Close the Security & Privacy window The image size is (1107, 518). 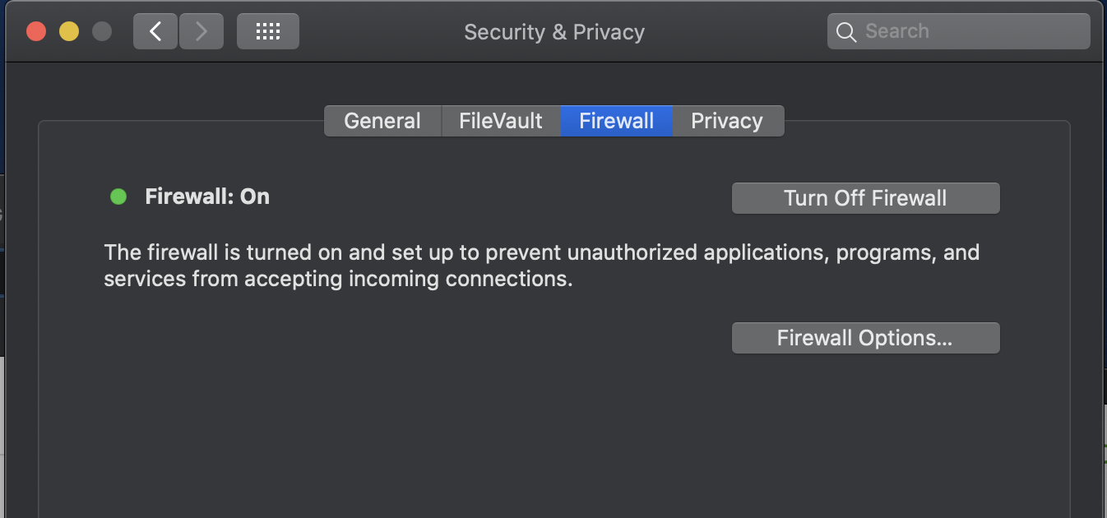pos(36,32)
